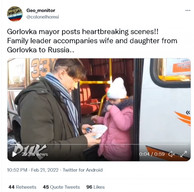
Task: Open the 10:52 PM timestamp permalink
Action: (17, 170)
